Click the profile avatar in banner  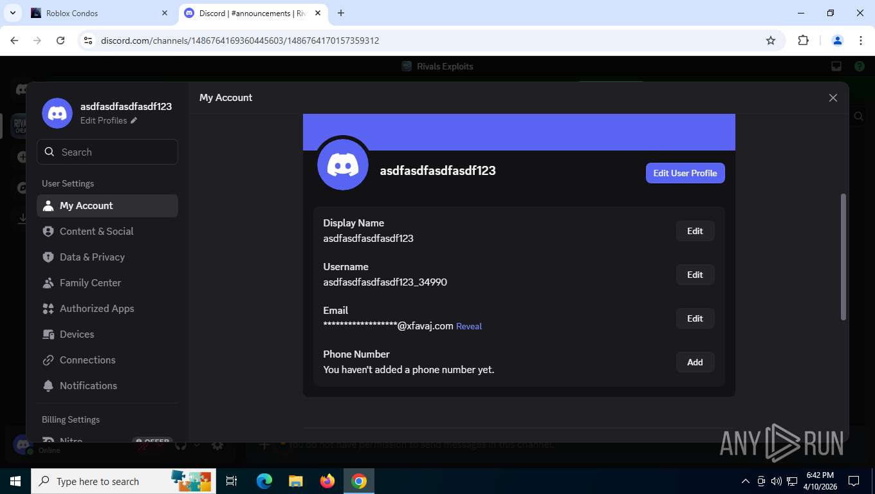coord(343,165)
